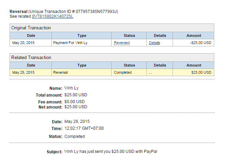Viewport: 235px width, 157px height.
Task: Click the Reversed status link
Action: [122, 43]
